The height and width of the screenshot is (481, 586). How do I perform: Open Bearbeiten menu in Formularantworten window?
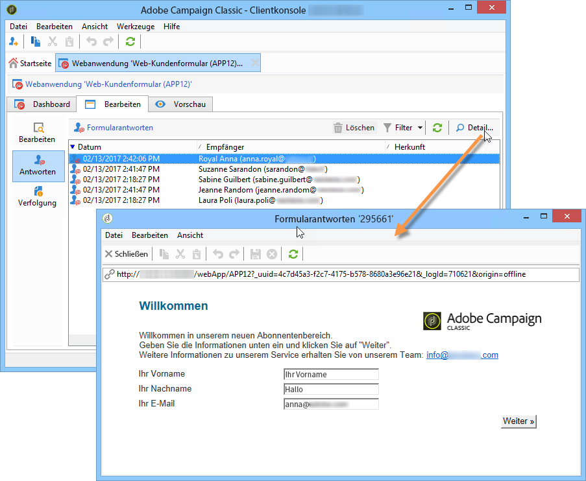click(x=149, y=235)
